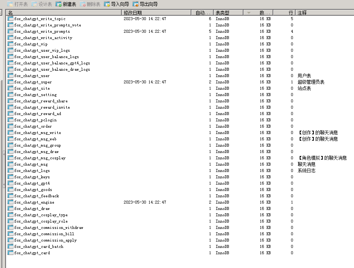Click the 系统日志 comment of fox_chatgpt_logs
Image resolution: width=354 pixels, height=268 pixels.
click(306, 170)
